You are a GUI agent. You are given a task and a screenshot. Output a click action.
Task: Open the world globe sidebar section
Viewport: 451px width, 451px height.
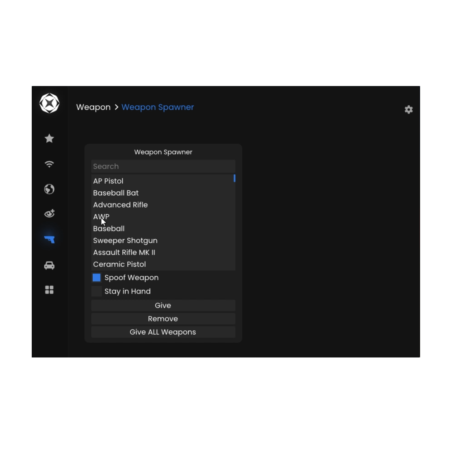coord(49,189)
